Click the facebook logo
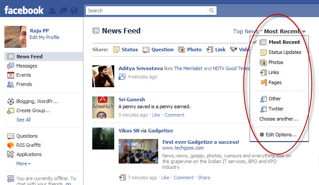 tap(24, 10)
